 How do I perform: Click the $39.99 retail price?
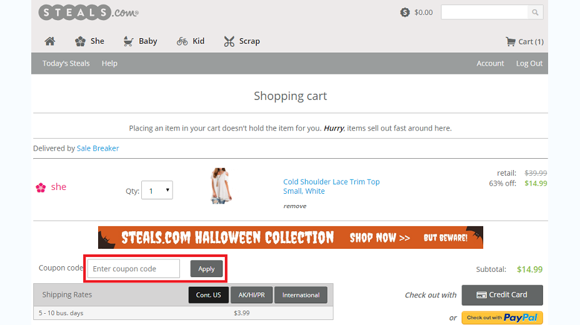[x=536, y=173]
